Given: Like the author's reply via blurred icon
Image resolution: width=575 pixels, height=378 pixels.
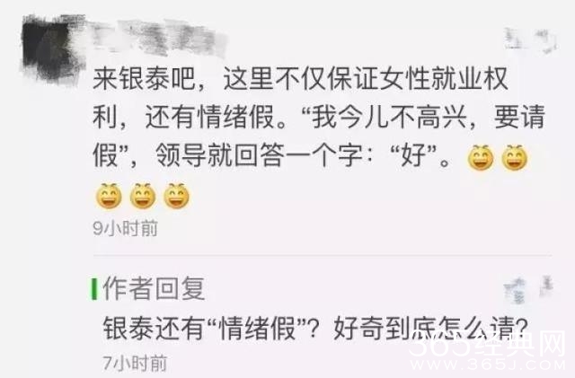Looking at the screenshot, I should 528,290.
